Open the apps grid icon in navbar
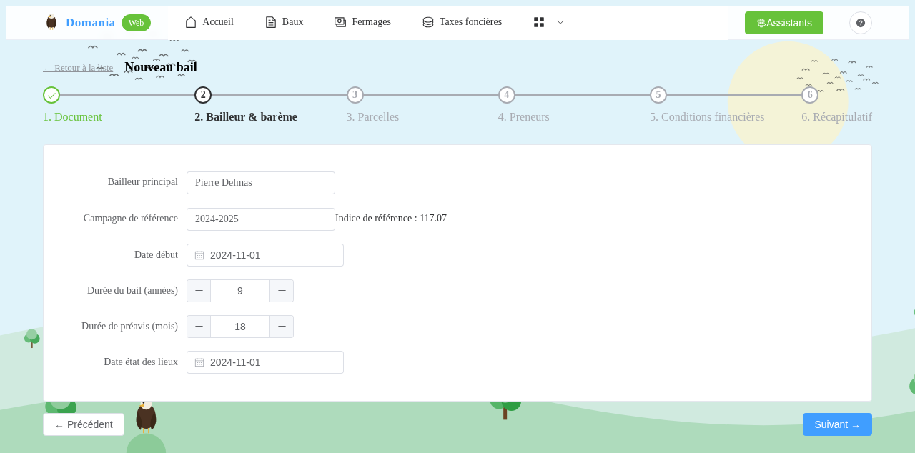The width and height of the screenshot is (915, 453). tap(539, 22)
